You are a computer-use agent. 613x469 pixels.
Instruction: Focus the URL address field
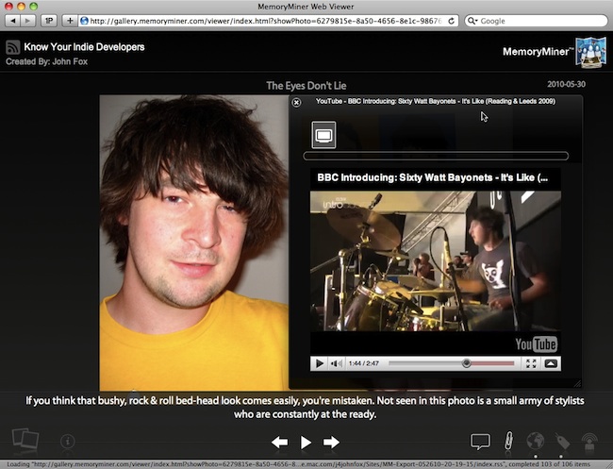[x=266, y=21]
